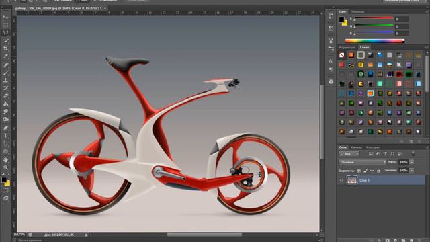Select the gallery_1306 document tab
The width and height of the screenshot is (430, 242).
point(58,9)
